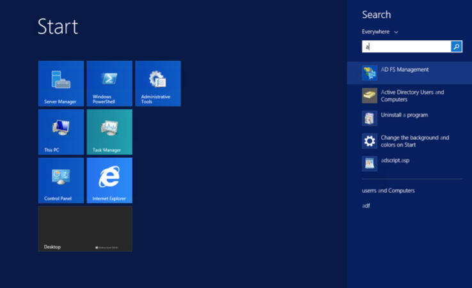The height and width of the screenshot is (288, 472).
Task: Open the This PC tile
Action: (x=61, y=132)
